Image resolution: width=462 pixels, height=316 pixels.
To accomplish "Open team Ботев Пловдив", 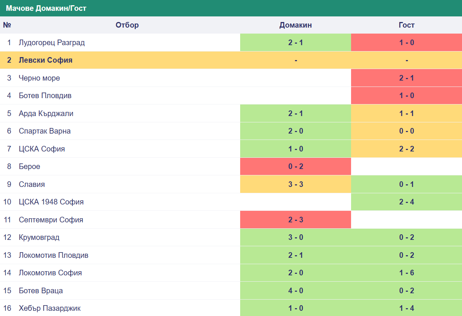I will coord(45,96).
